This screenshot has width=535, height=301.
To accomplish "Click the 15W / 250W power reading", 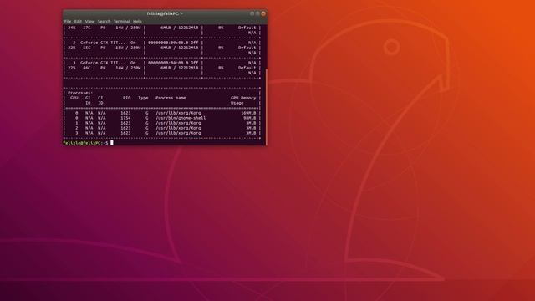I will click(128, 48).
